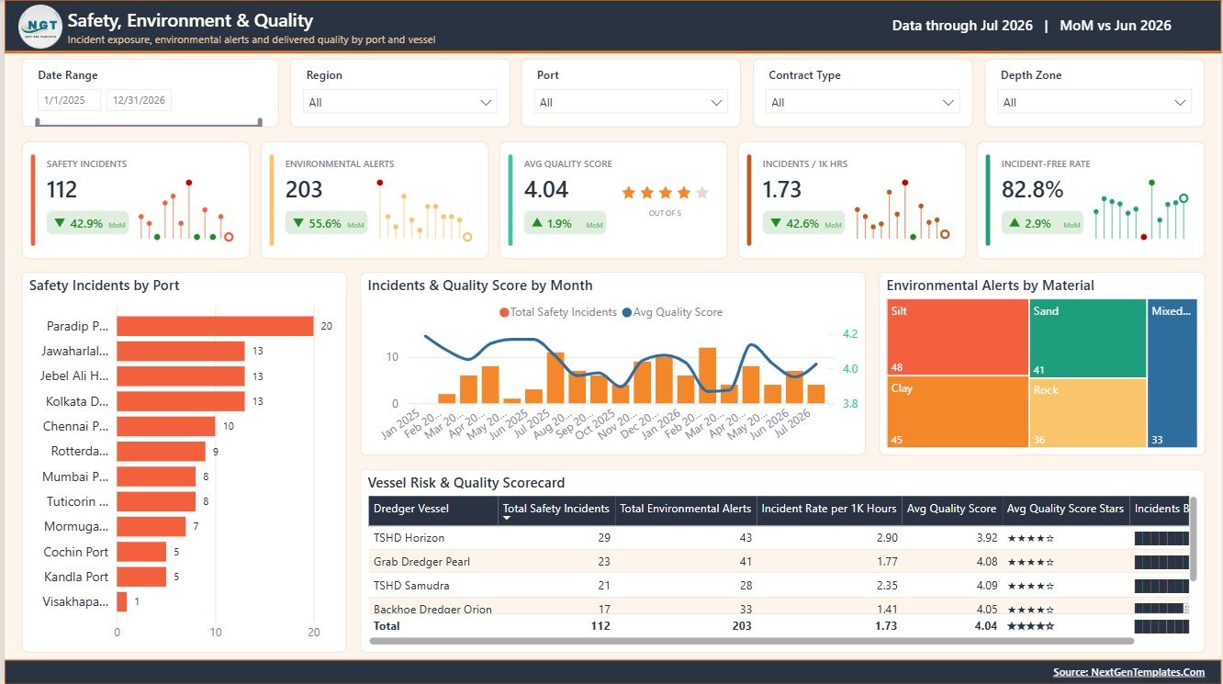Screen dimensions: 1223x684
Task: Select the Jawaharlal port bar
Action: 181,351
